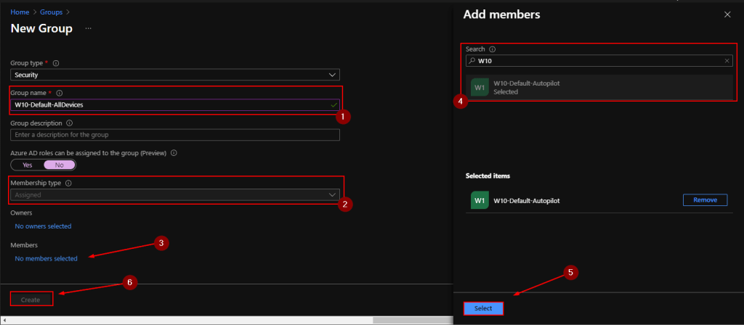Open the Group type Security dropdown
744x325 pixels.
coord(175,75)
